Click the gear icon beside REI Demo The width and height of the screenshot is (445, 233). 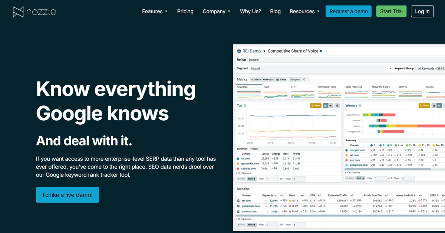click(239, 51)
